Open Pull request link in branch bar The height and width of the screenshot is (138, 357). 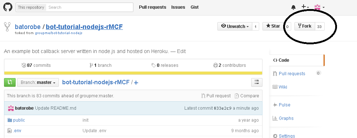point(216,96)
